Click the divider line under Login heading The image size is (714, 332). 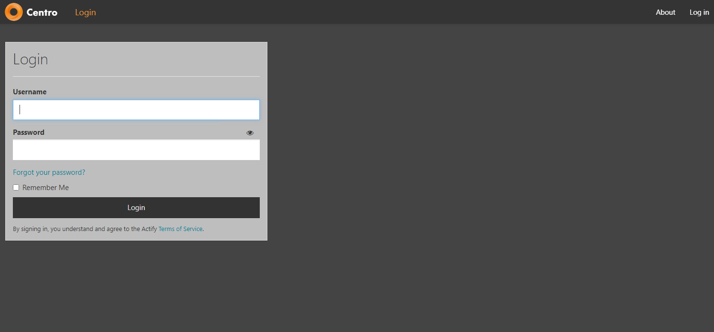pos(136,76)
